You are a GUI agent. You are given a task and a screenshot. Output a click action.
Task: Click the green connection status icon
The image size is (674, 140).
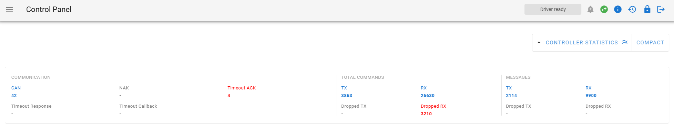click(604, 9)
